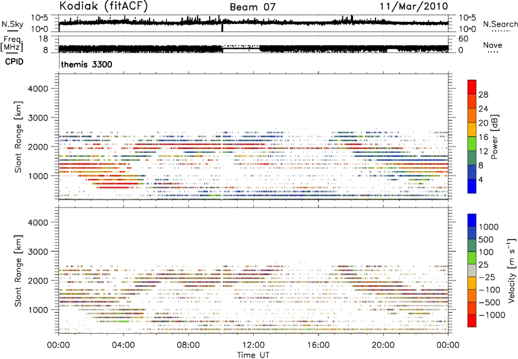Click the dotted line sample under N.Search
Viewport: 518px width, 359px height.
click(x=501, y=30)
